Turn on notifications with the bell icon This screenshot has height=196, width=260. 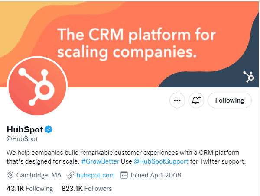click(196, 100)
